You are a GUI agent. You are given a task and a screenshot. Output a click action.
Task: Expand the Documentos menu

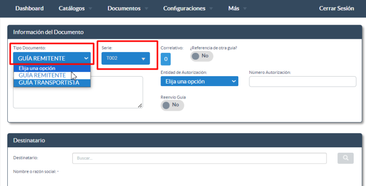127,9
